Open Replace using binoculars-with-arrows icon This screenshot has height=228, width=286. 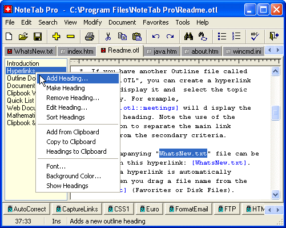click(203, 36)
